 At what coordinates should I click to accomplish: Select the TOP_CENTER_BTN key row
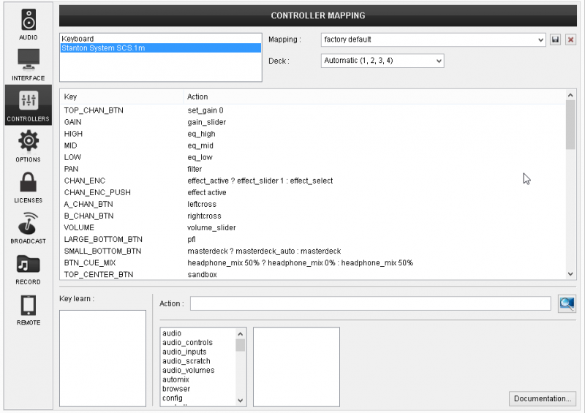(x=313, y=275)
